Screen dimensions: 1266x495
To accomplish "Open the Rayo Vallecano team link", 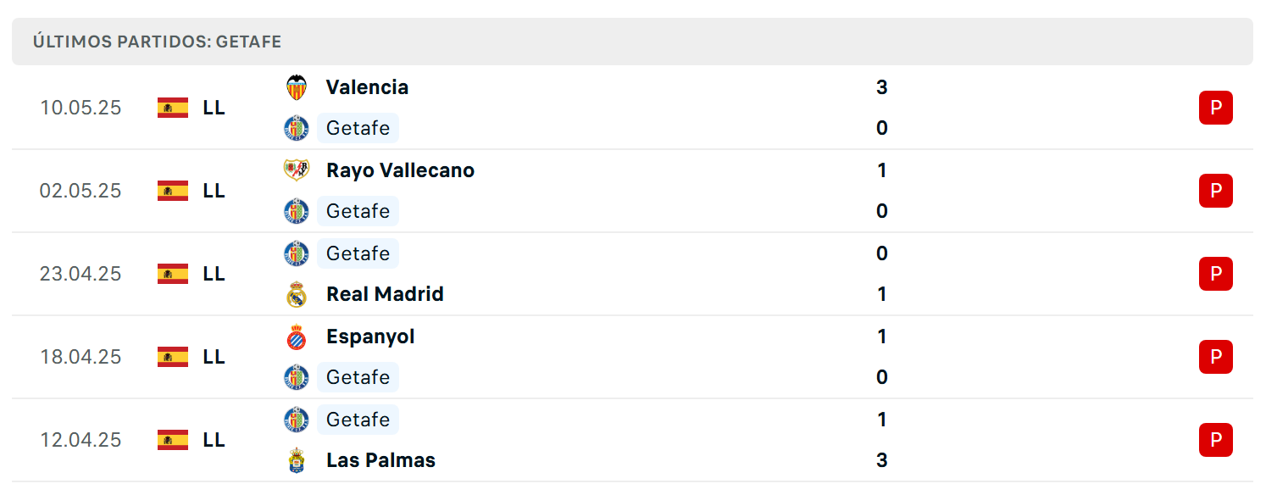I will tap(400, 170).
